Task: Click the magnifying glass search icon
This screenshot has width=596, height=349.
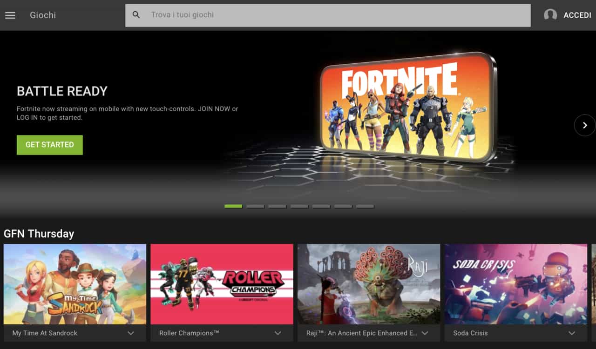Action: tap(136, 15)
